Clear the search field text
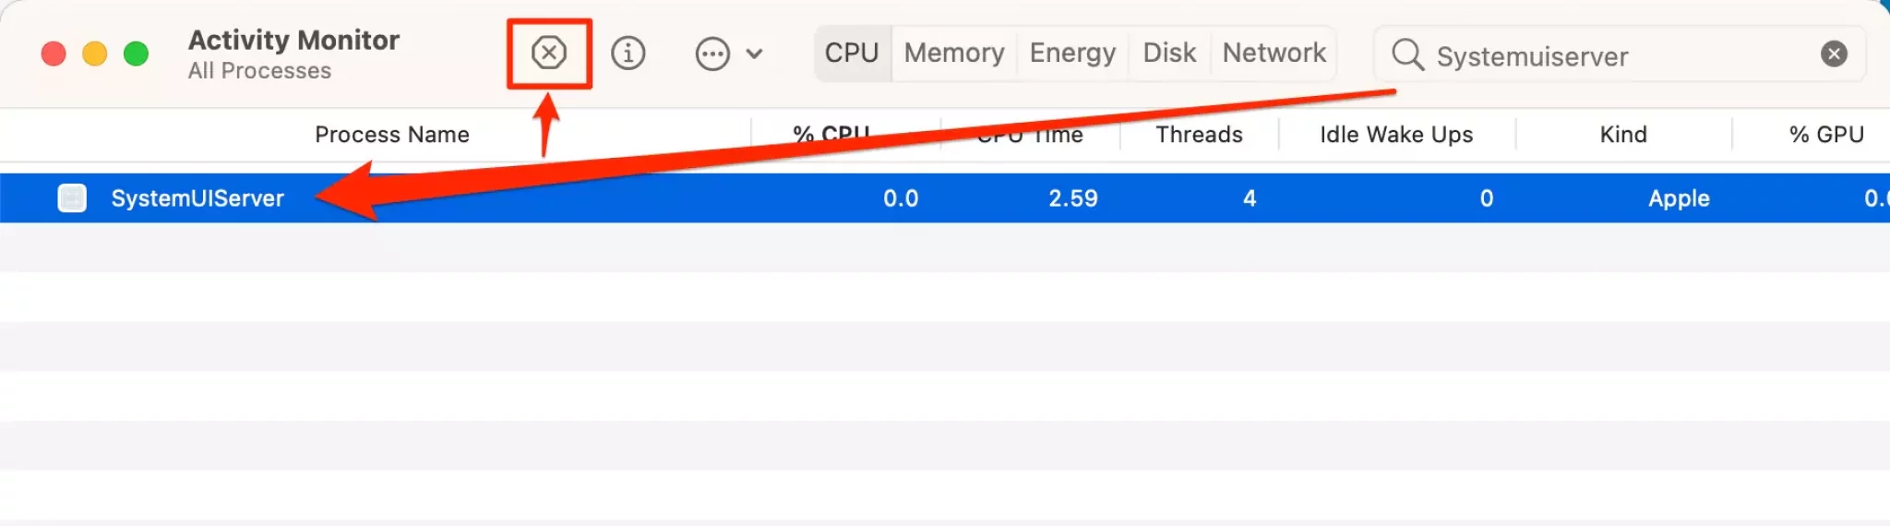The image size is (1890, 526). click(x=1834, y=54)
